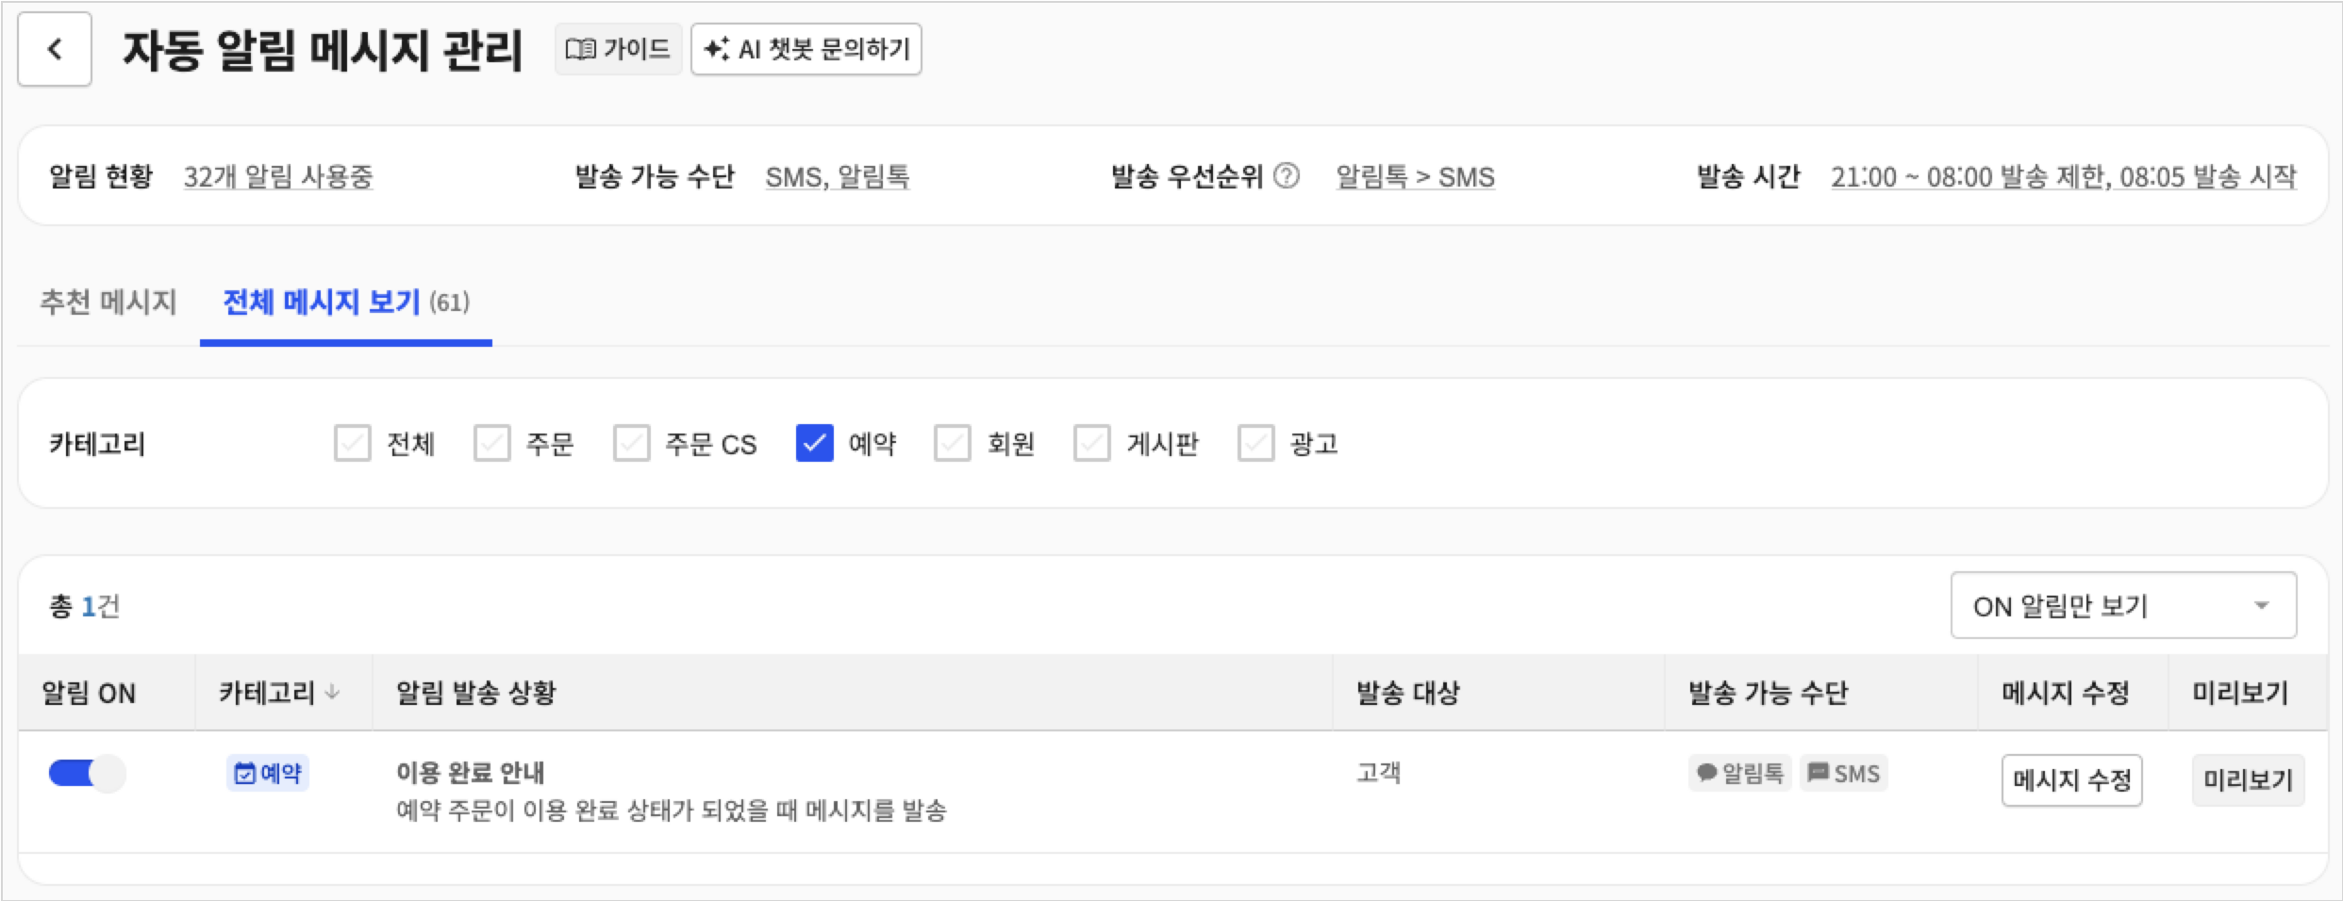This screenshot has height=901, width=2343.
Task: Turn off the 이용 완료 안내 toggle
Action: 87,774
